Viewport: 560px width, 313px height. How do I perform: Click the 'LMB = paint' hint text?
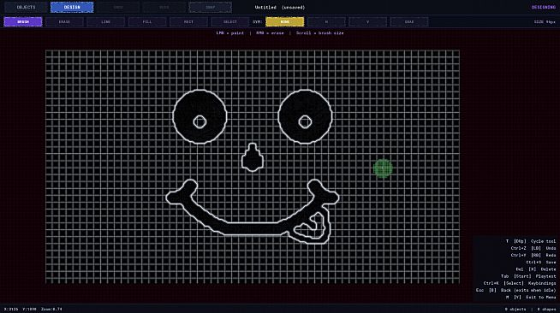point(230,32)
